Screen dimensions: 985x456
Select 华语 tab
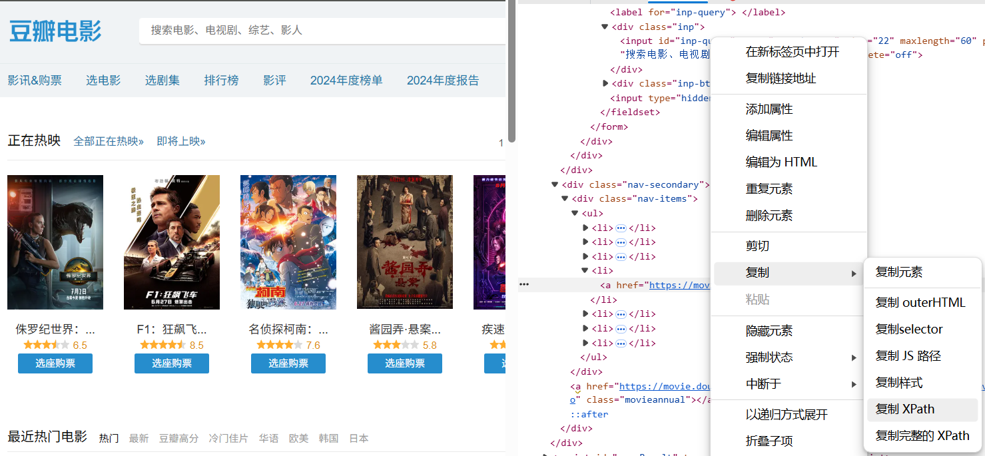(x=269, y=438)
